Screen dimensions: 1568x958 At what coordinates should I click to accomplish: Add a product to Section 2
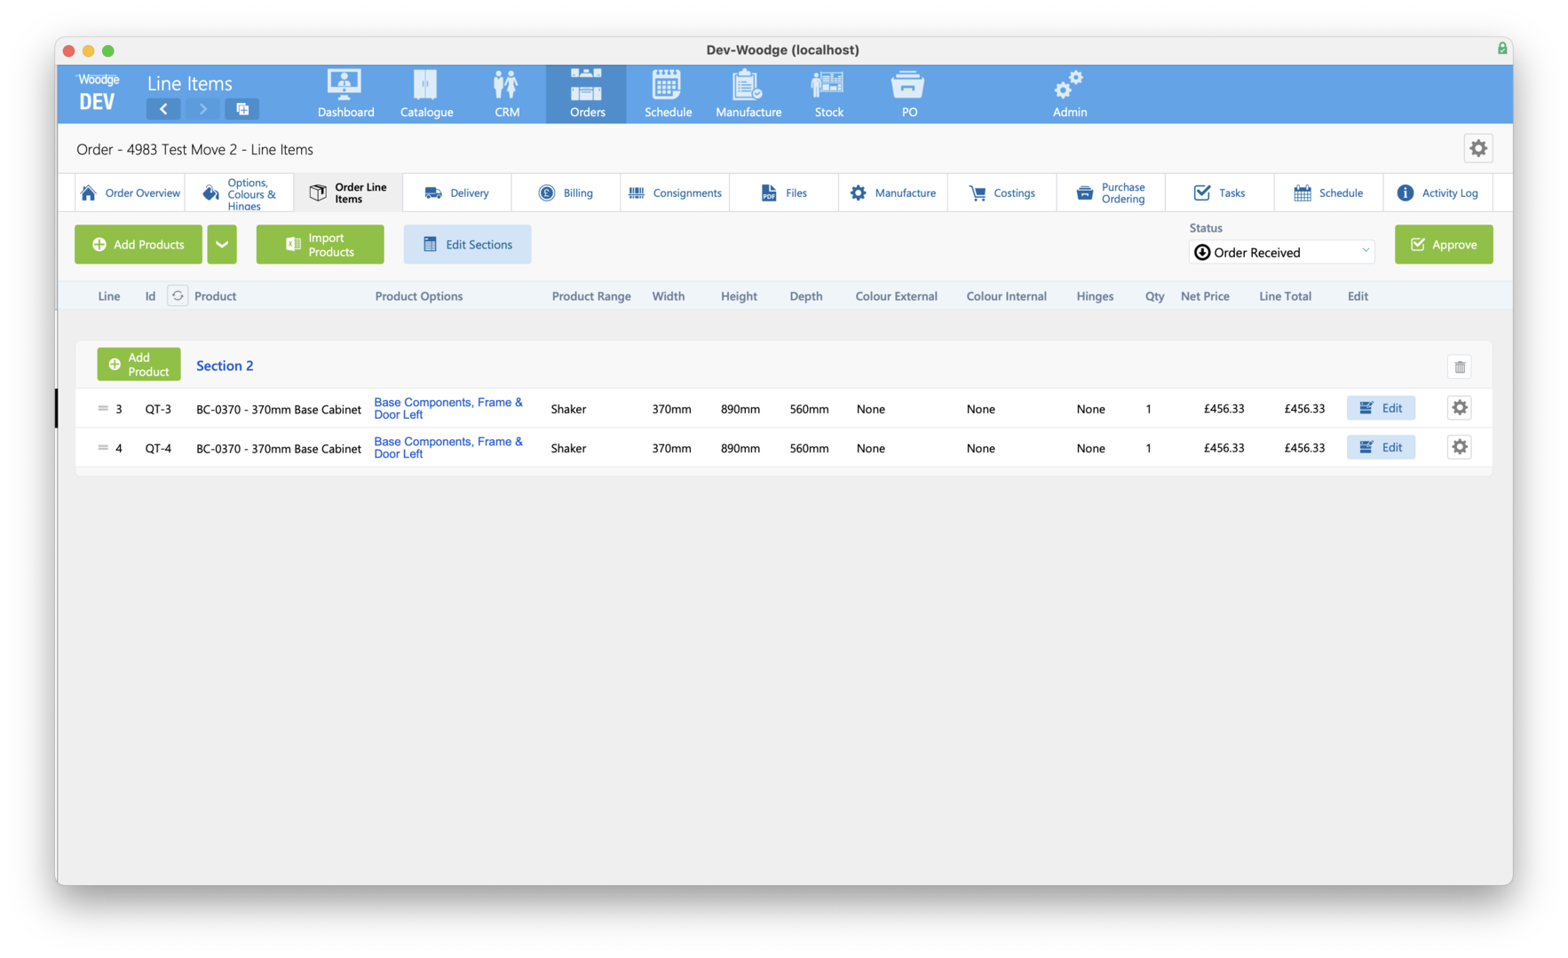139,365
